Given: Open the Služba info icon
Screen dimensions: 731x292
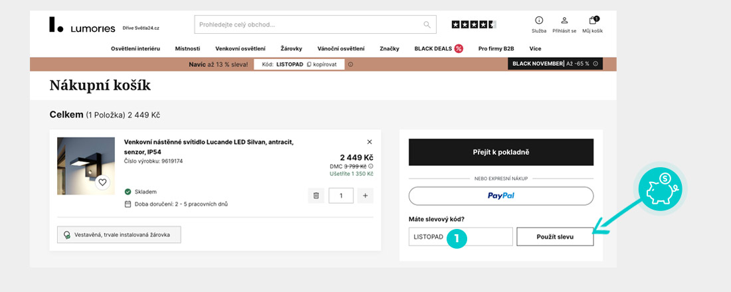Looking at the screenshot, I should click(539, 21).
